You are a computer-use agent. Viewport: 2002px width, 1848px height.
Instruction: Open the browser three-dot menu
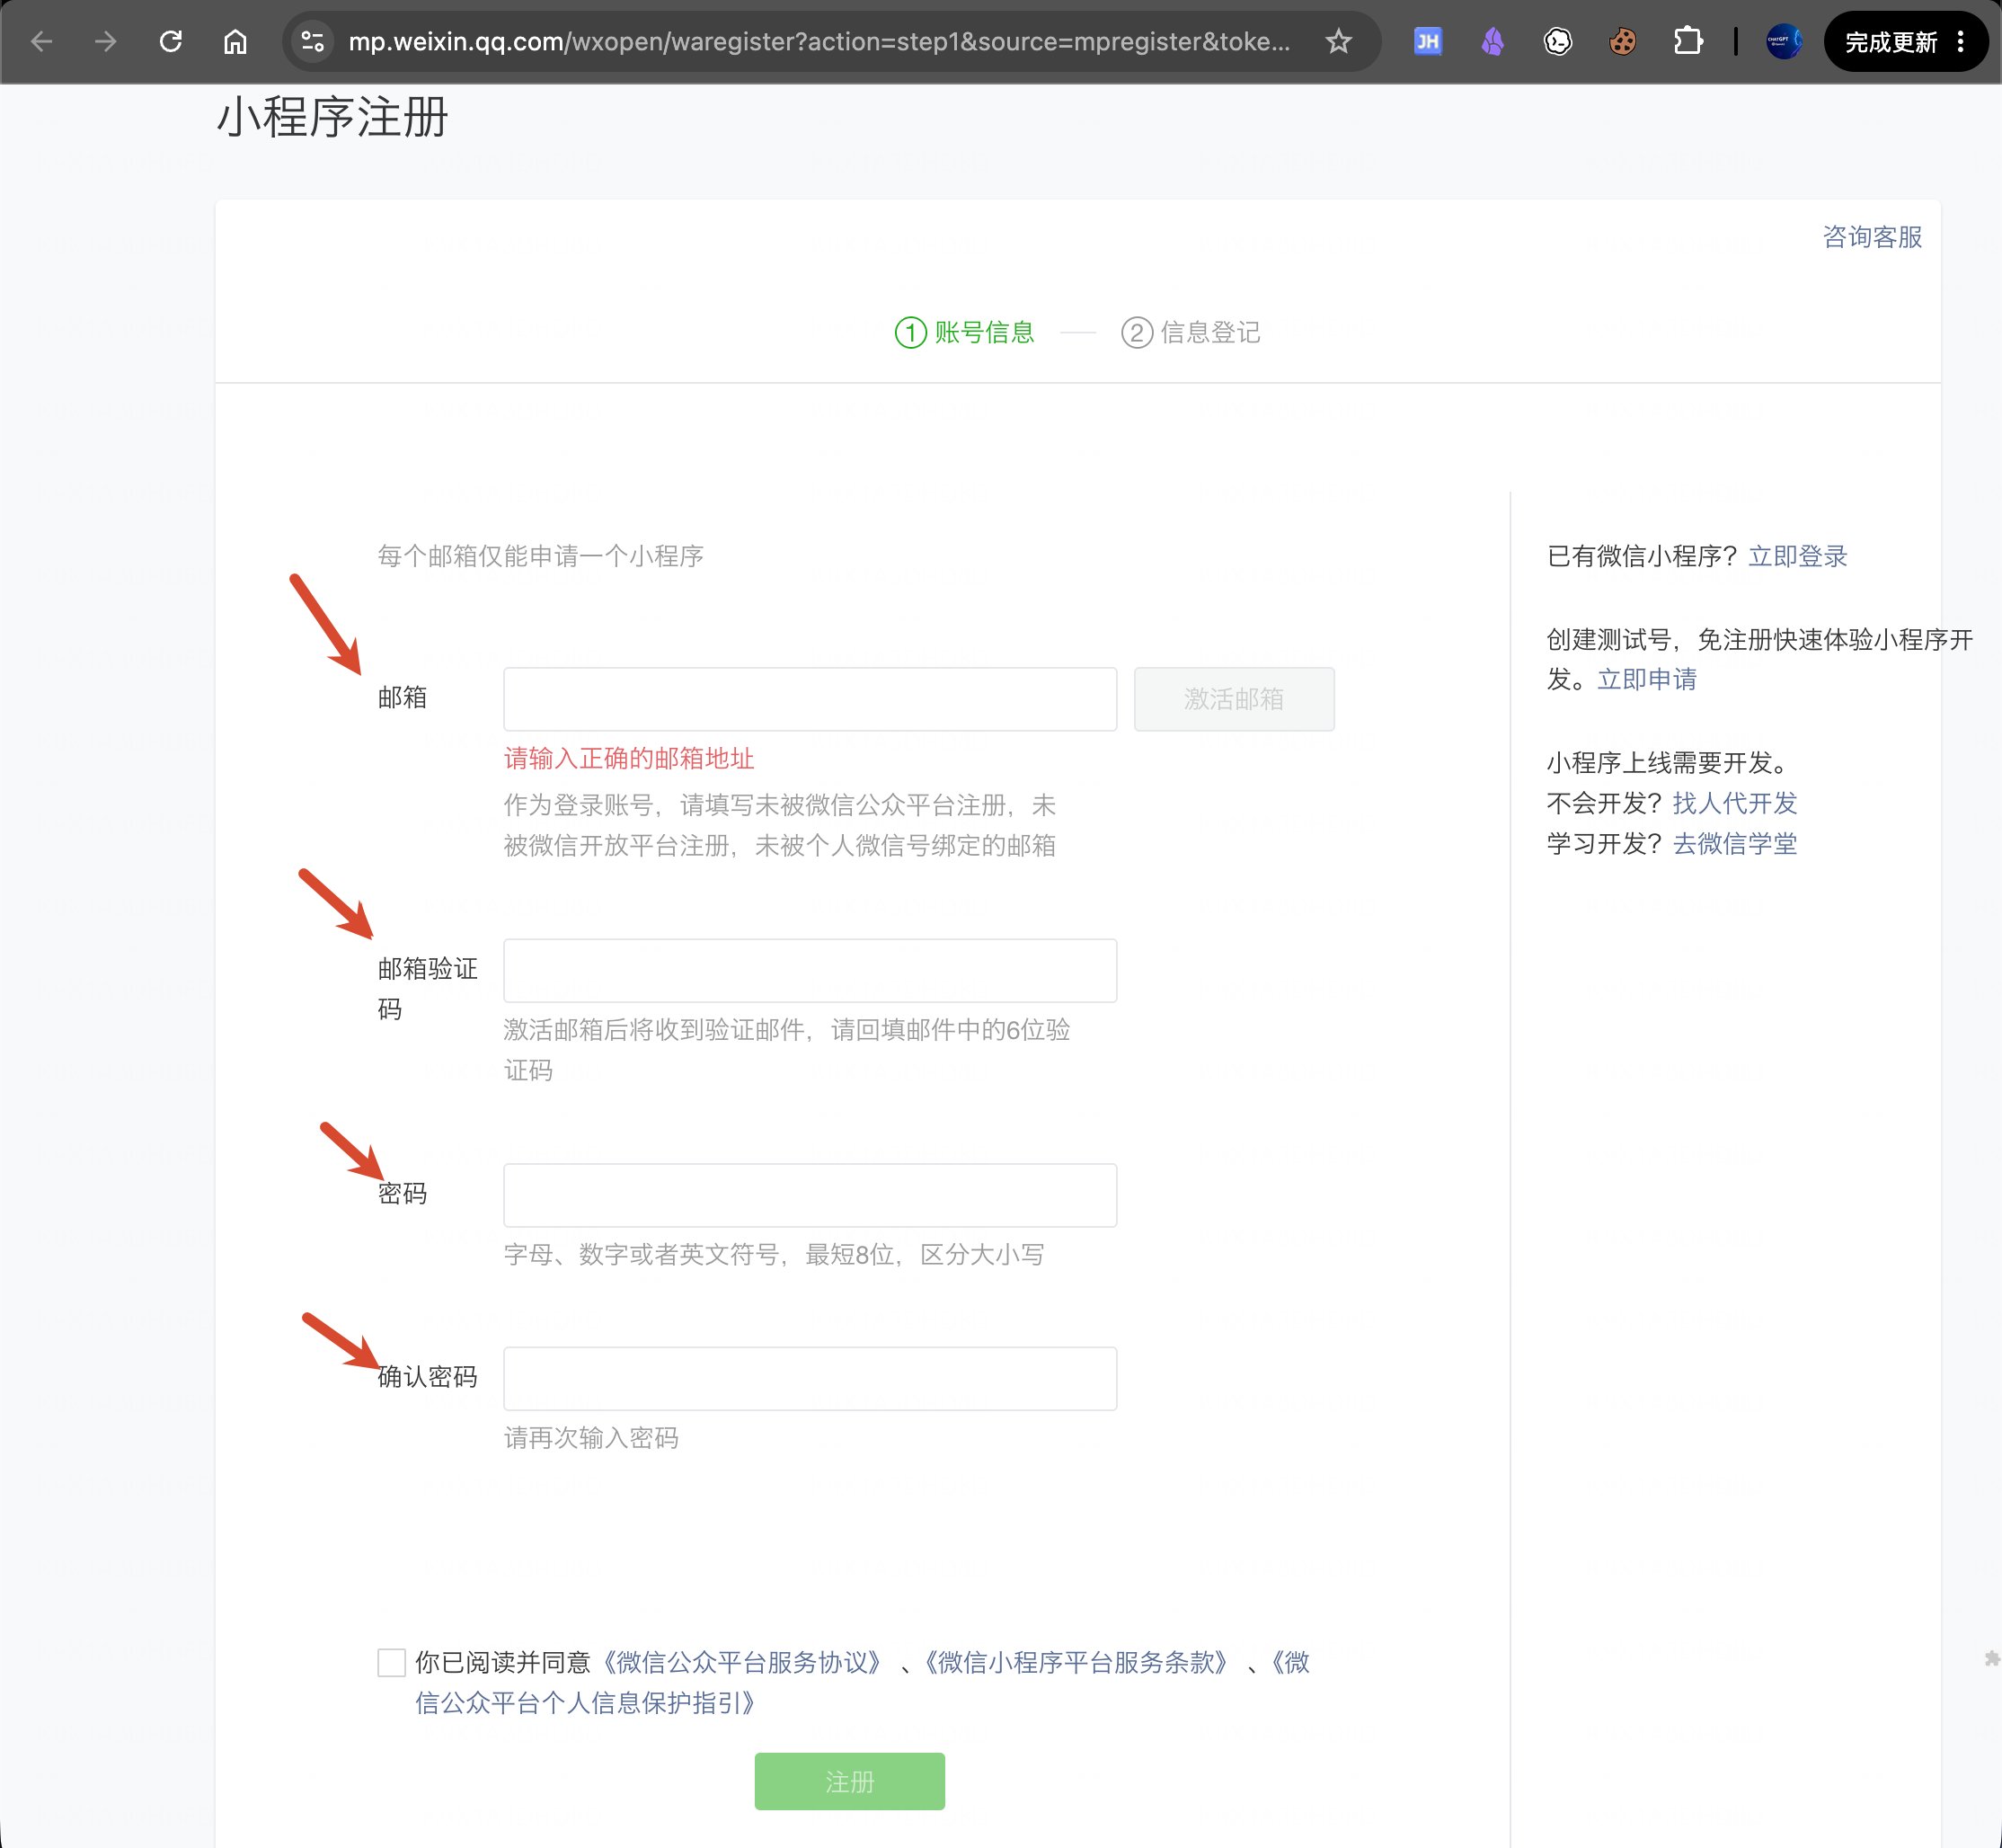tap(1960, 42)
